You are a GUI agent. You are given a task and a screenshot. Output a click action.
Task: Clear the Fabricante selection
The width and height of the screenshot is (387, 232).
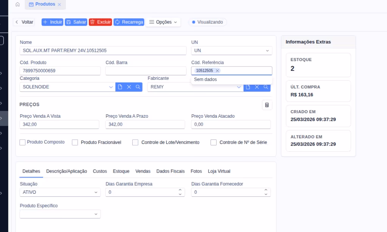[x=257, y=87]
